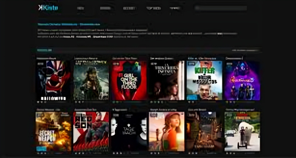Open the Red Son movie poster
This screenshot has height=158, width=296.
tap(91, 131)
